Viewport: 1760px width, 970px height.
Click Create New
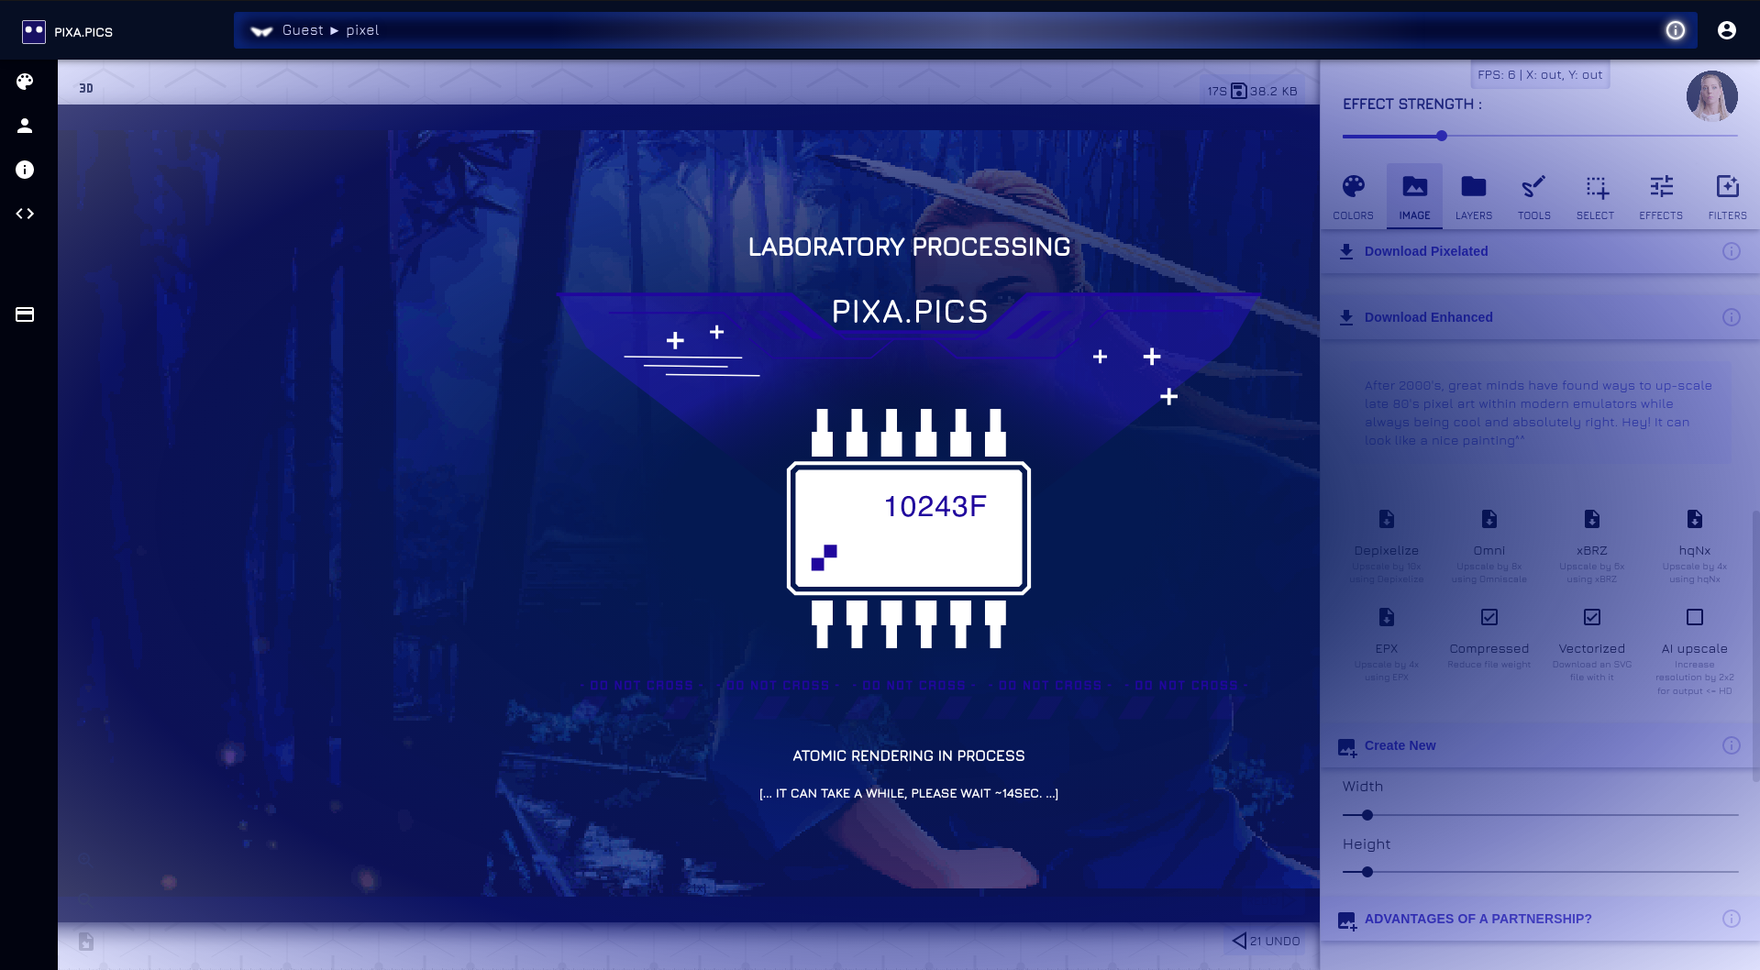[x=1400, y=745]
